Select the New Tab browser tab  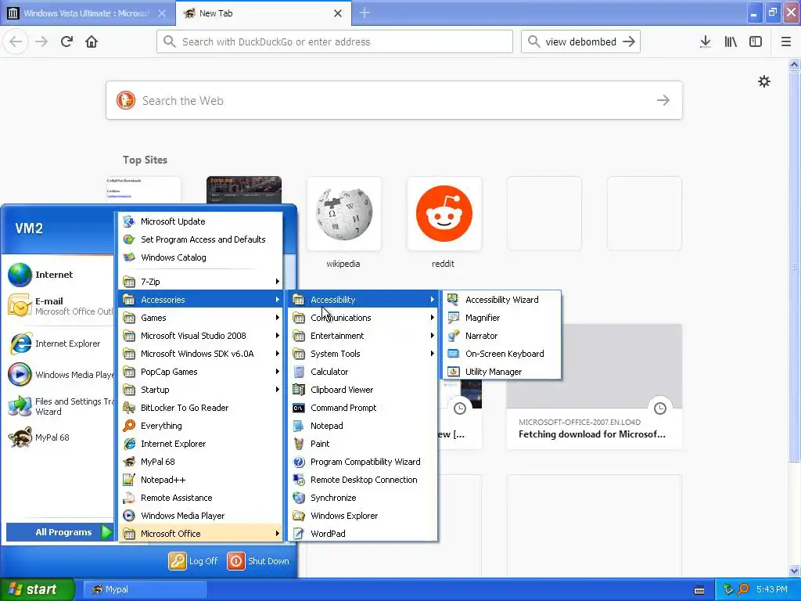[x=263, y=13]
